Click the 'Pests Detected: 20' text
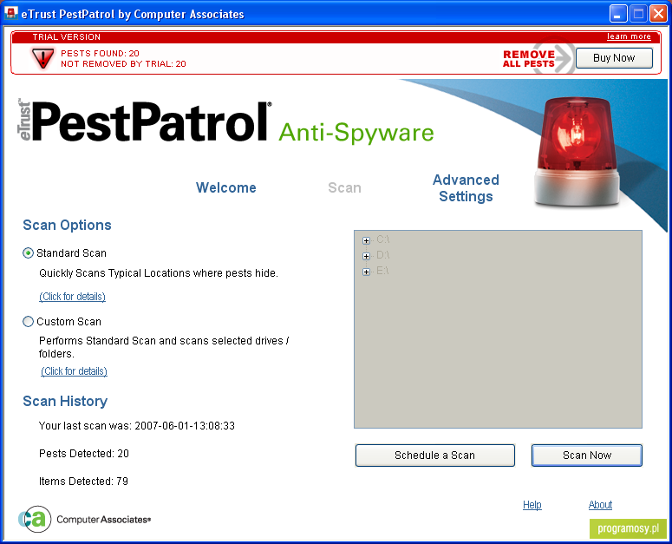 pos(84,454)
